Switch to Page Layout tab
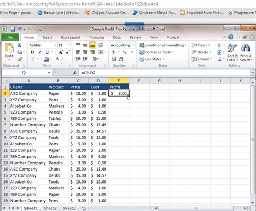256x211 pixels. tap(71, 37)
